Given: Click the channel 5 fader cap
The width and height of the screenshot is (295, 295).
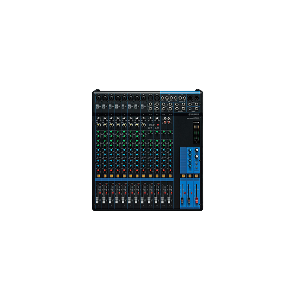Looking at the screenshot, I should pyautogui.click(x=123, y=200).
